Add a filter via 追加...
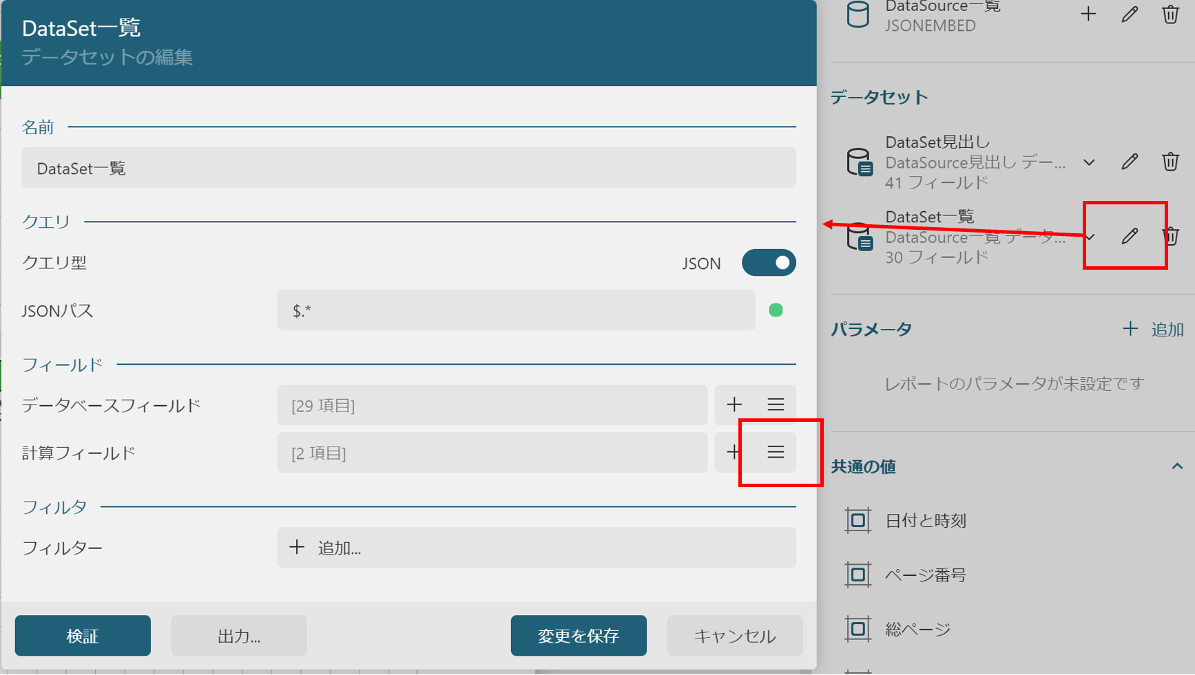This screenshot has height=675, width=1195. coord(537,548)
